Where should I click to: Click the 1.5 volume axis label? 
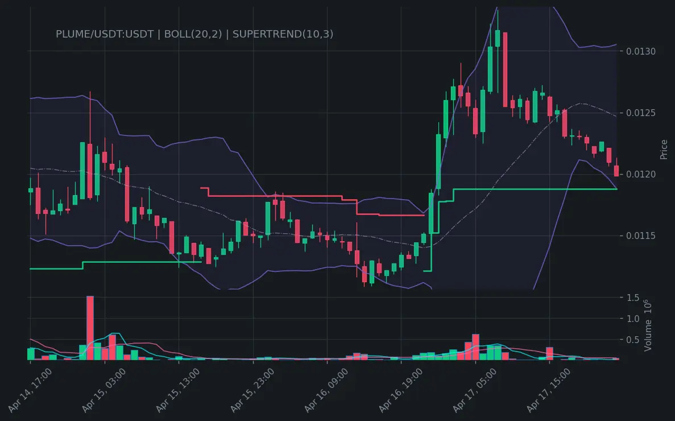point(633,298)
